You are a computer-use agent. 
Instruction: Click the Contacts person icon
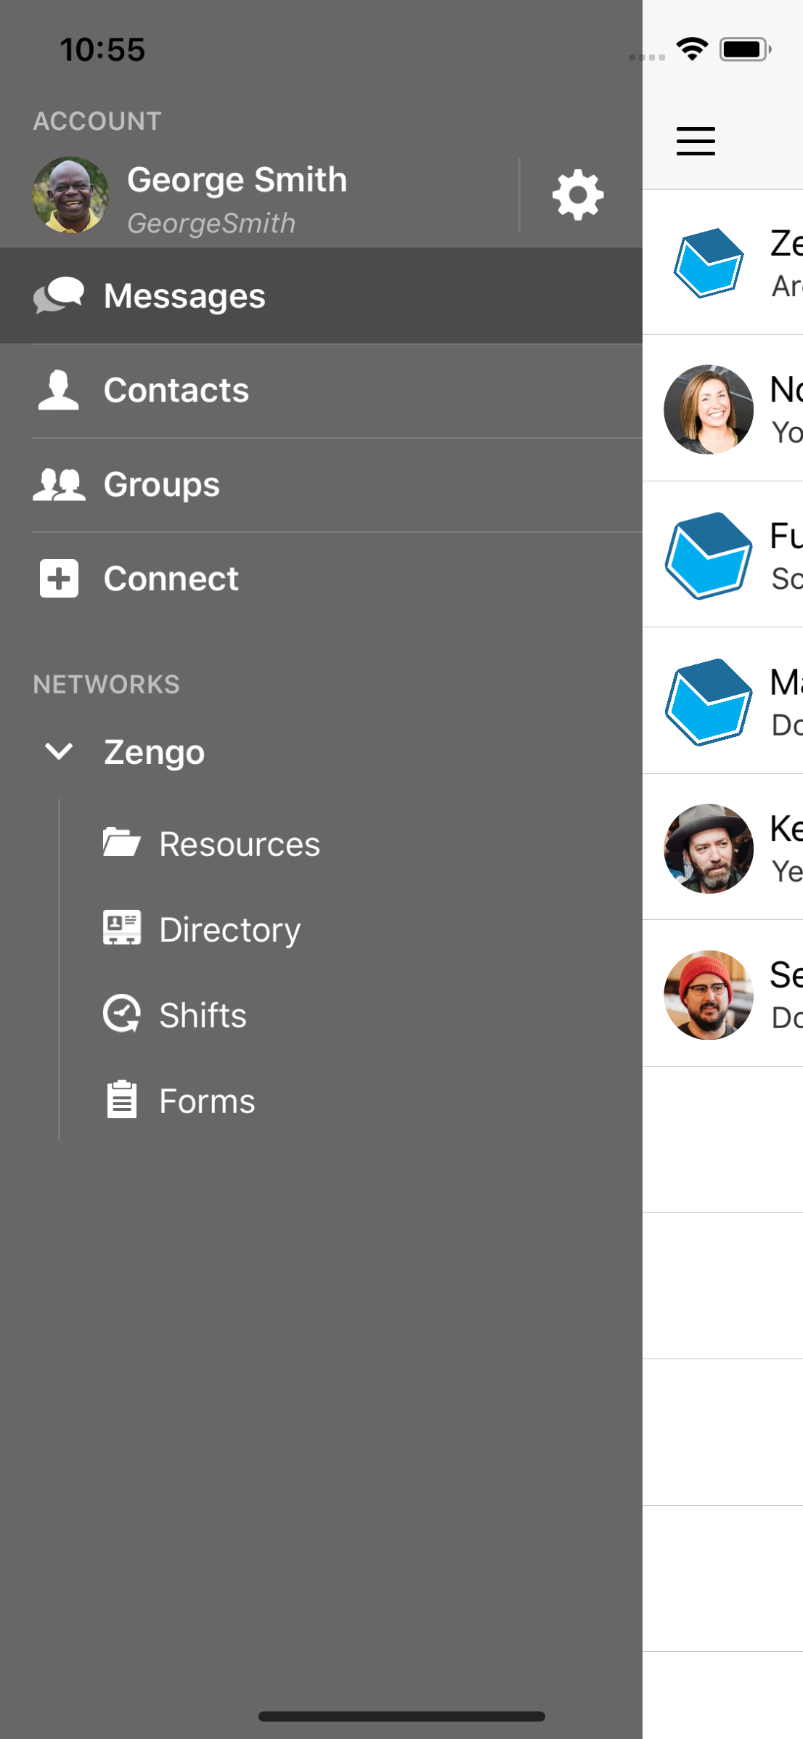(x=59, y=390)
